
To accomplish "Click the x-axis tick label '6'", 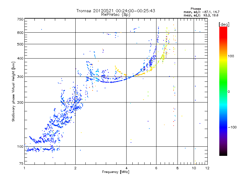I will [x=156, y=168].
